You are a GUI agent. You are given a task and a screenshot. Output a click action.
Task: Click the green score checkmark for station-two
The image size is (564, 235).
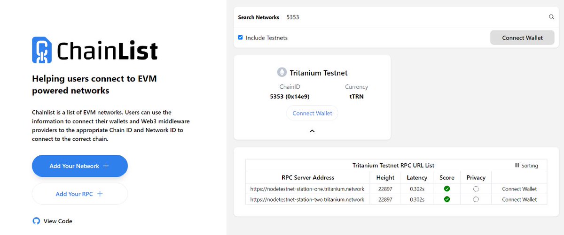(x=447, y=199)
